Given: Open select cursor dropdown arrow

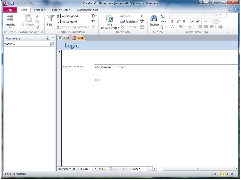Looking at the screenshot, I should tap(165, 27).
